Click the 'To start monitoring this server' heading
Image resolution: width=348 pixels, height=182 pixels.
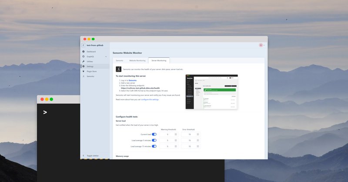pyautogui.click(x=131, y=76)
